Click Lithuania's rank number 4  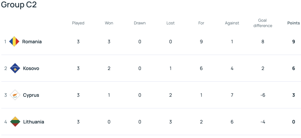[x=6, y=122]
